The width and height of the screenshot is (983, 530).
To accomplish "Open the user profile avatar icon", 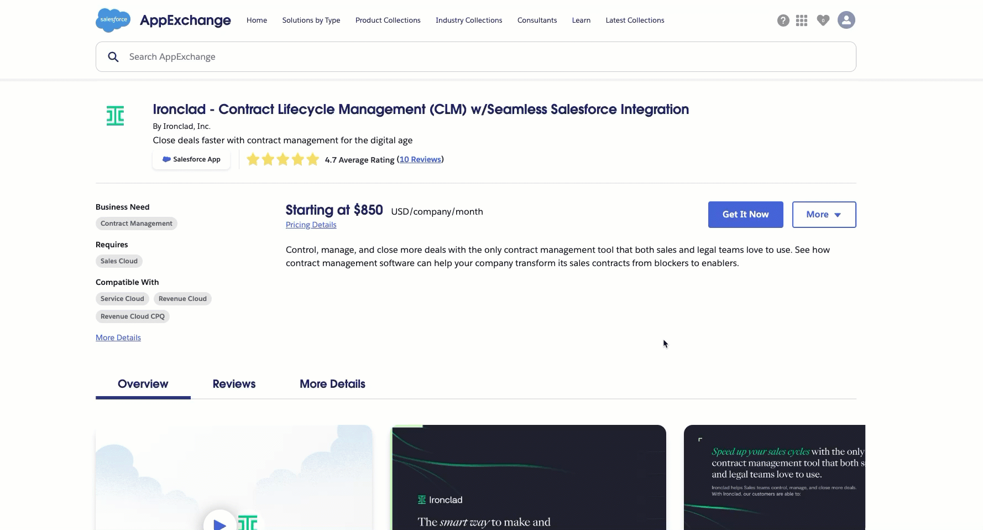I will (x=846, y=20).
